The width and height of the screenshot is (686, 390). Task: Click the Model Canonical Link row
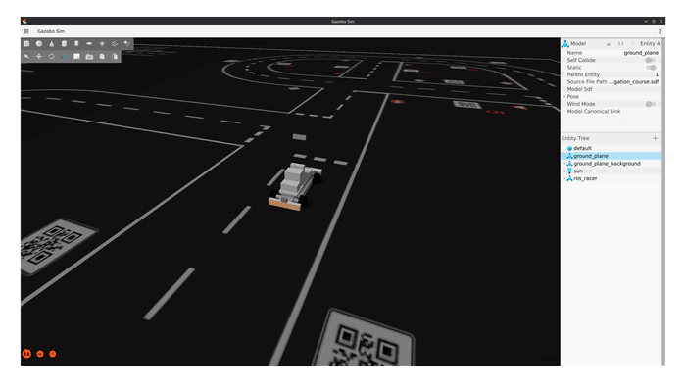(x=611, y=112)
